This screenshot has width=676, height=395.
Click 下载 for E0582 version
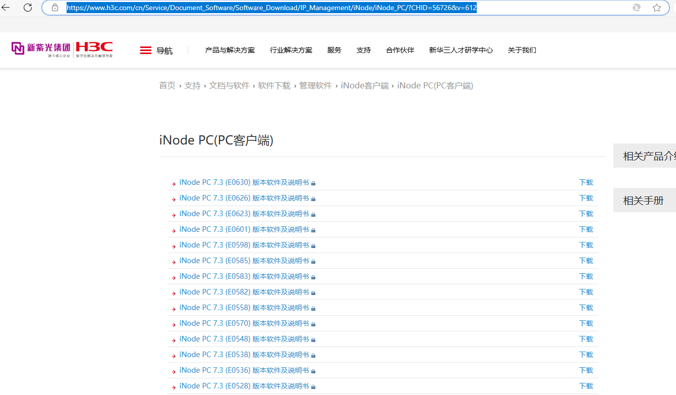(586, 292)
